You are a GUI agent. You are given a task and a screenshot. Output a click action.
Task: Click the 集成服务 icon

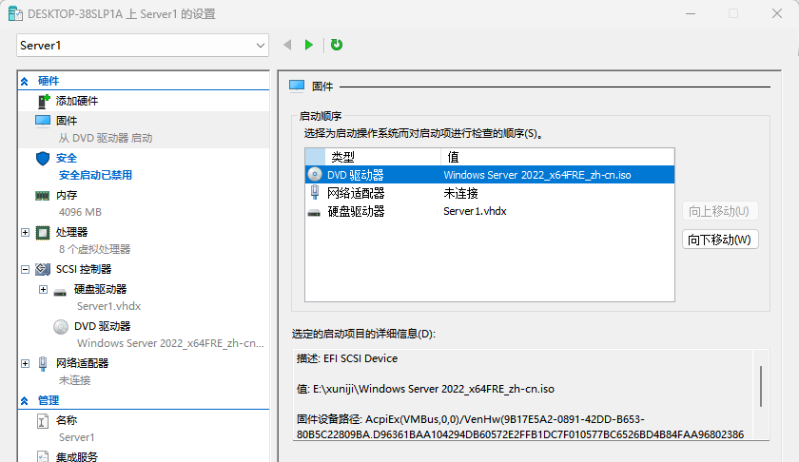point(43,456)
